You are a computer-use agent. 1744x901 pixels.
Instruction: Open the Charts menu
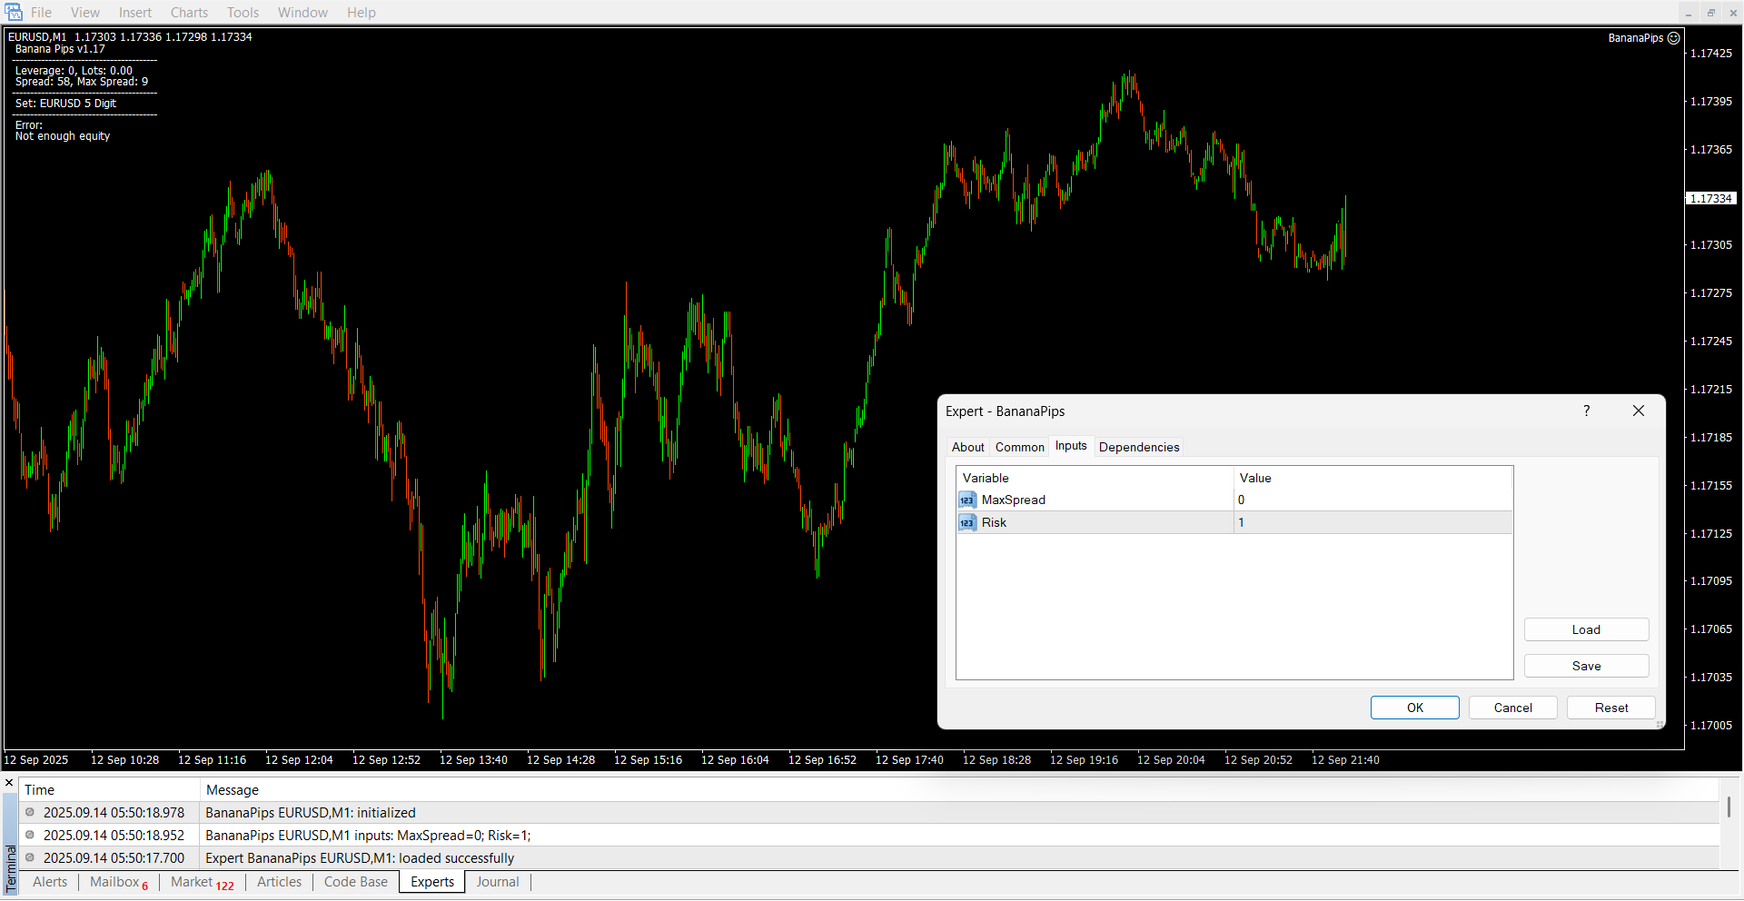click(x=189, y=13)
